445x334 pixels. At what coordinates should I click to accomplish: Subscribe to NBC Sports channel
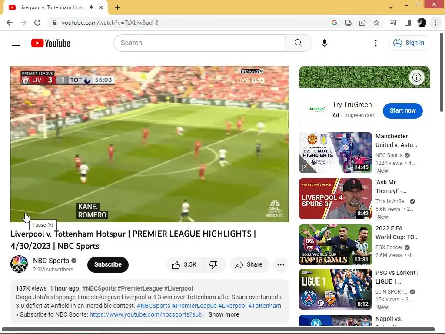click(108, 265)
